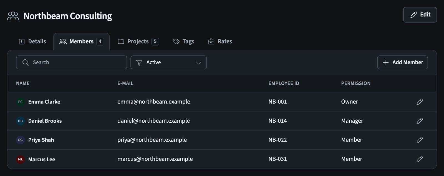
Task: Click the email priya@northbeam.example
Action: click(x=152, y=140)
